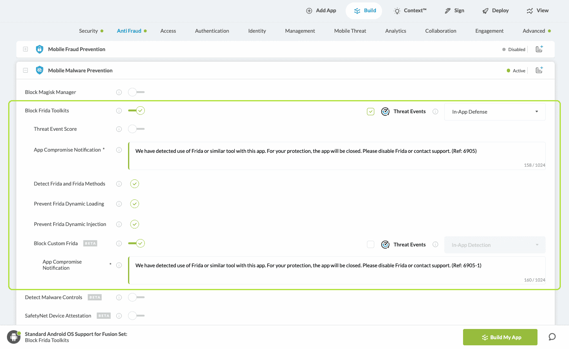
Task: Switch to the Security tab
Action: 88,31
